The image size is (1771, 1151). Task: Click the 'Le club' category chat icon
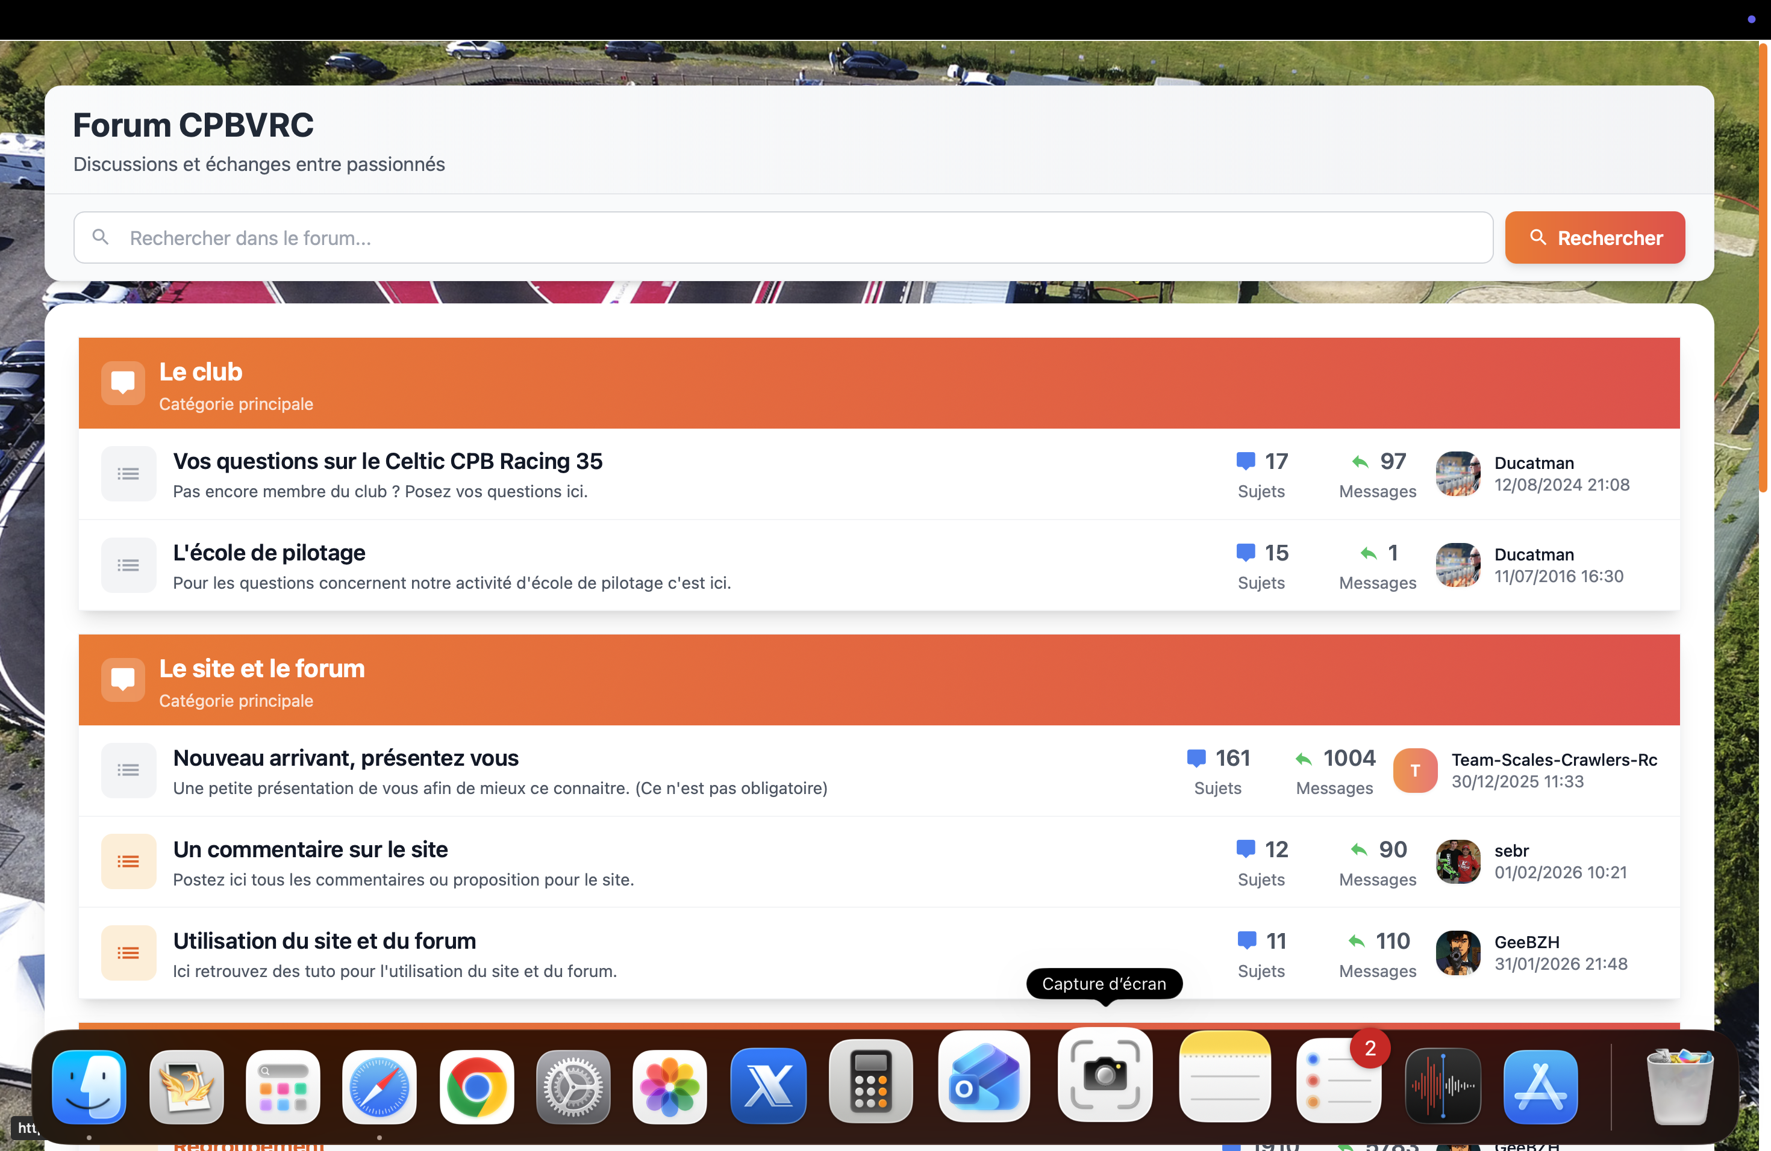click(123, 383)
